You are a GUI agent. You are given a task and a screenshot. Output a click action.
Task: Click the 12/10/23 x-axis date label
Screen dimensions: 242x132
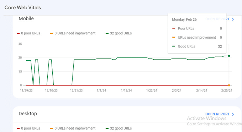tap(51, 90)
